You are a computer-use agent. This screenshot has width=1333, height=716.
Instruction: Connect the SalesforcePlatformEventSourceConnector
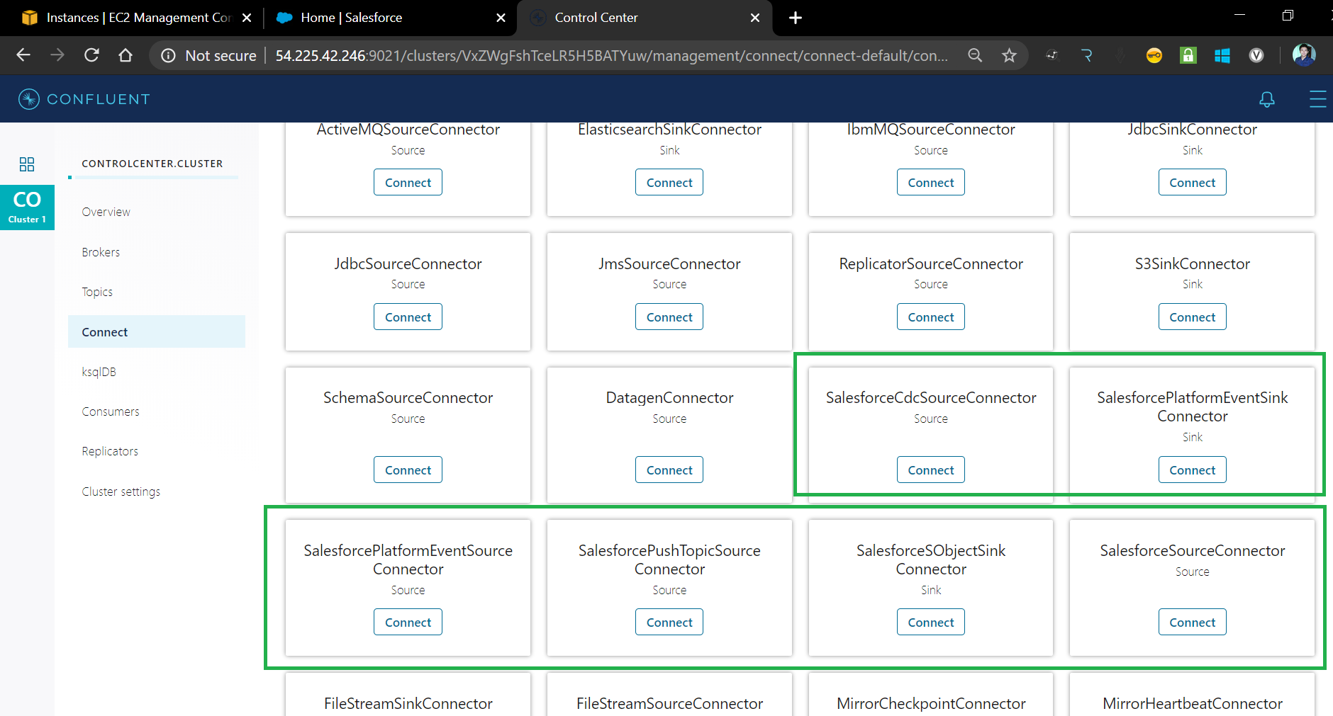point(408,622)
